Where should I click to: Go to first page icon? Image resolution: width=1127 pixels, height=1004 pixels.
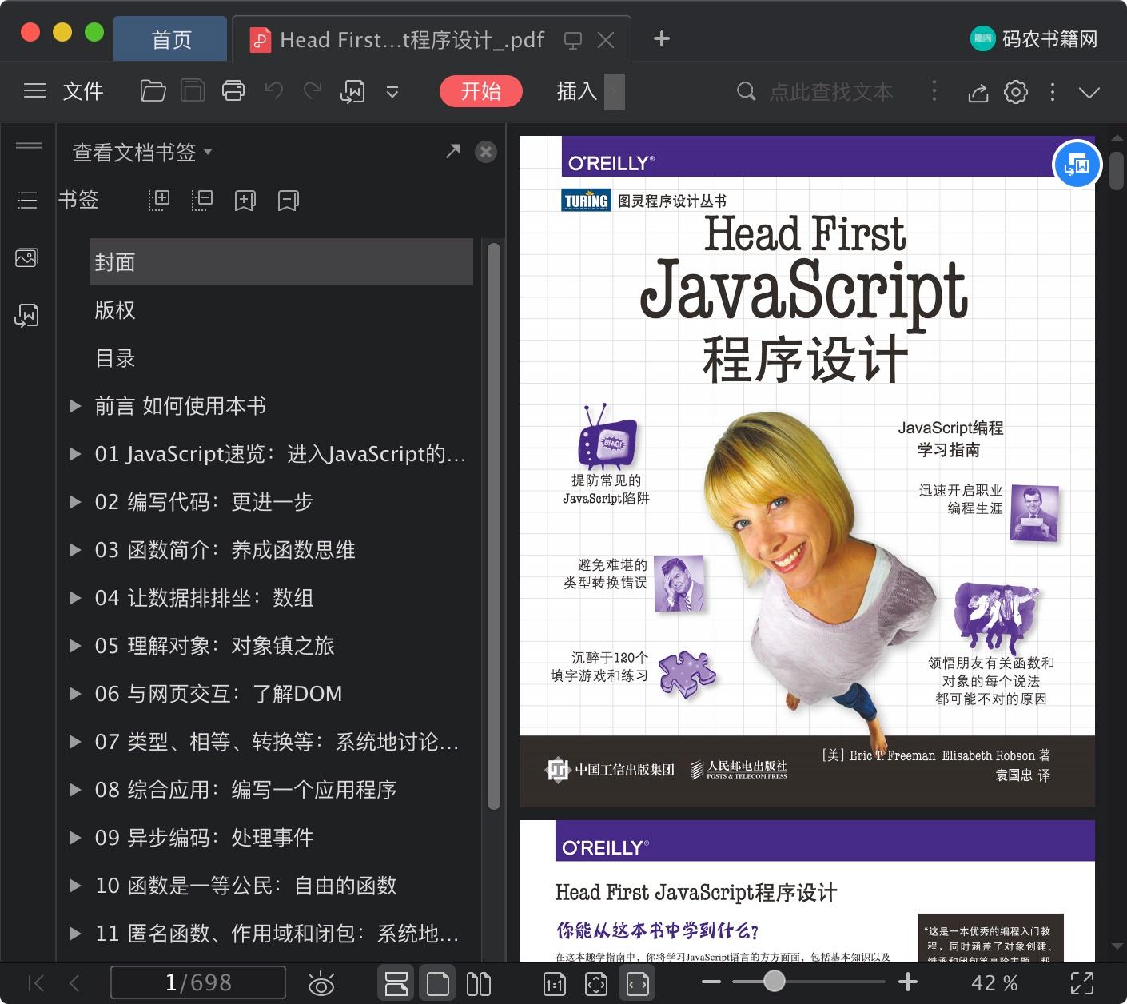[x=36, y=982]
